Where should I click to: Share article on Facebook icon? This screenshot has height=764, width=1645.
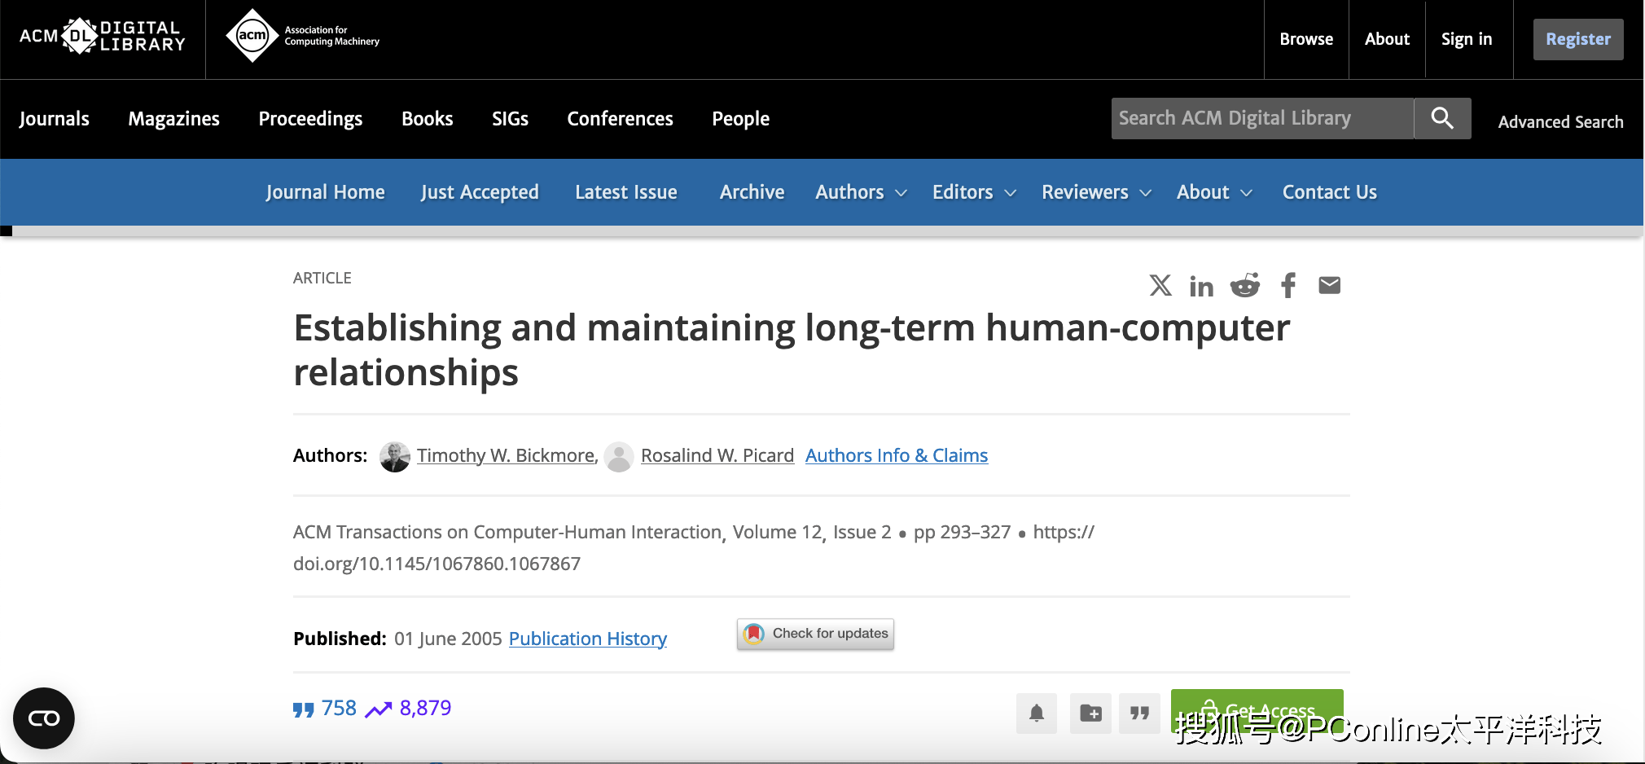click(x=1287, y=285)
